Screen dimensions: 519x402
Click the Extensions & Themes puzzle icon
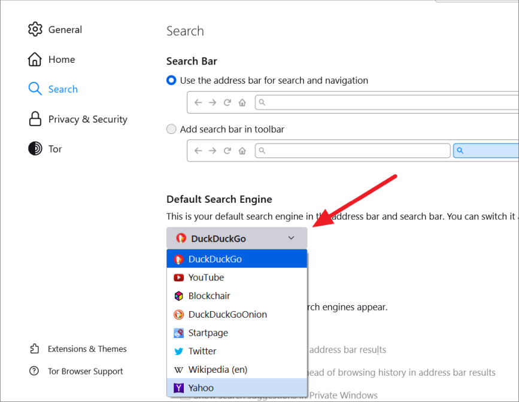35,349
